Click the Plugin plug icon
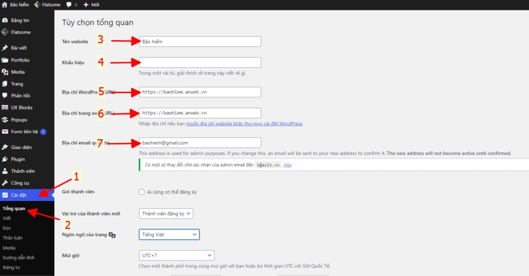Image resolution: width=529 pixels, height=276 pixels. [5, 159]
